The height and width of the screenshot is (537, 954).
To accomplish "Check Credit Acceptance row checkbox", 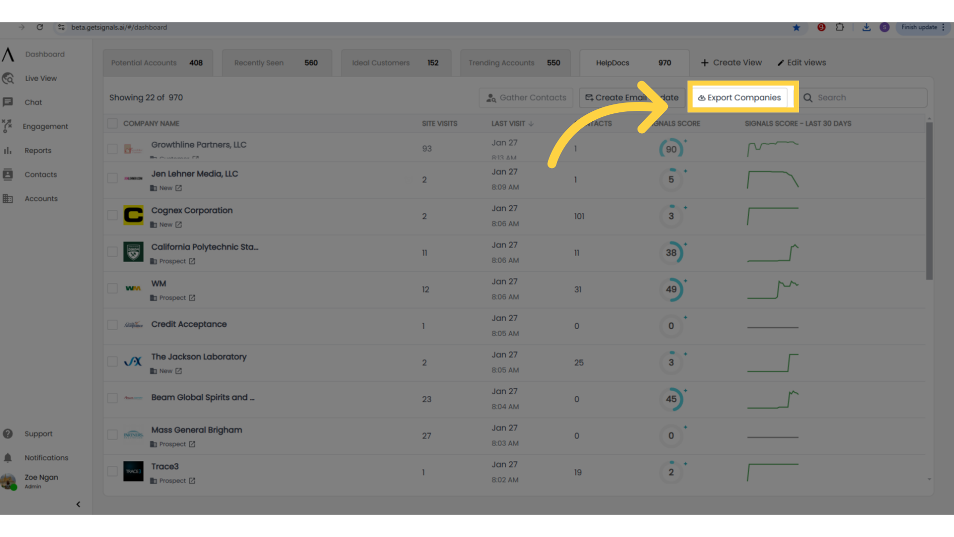I will click(x=113, y=325).
